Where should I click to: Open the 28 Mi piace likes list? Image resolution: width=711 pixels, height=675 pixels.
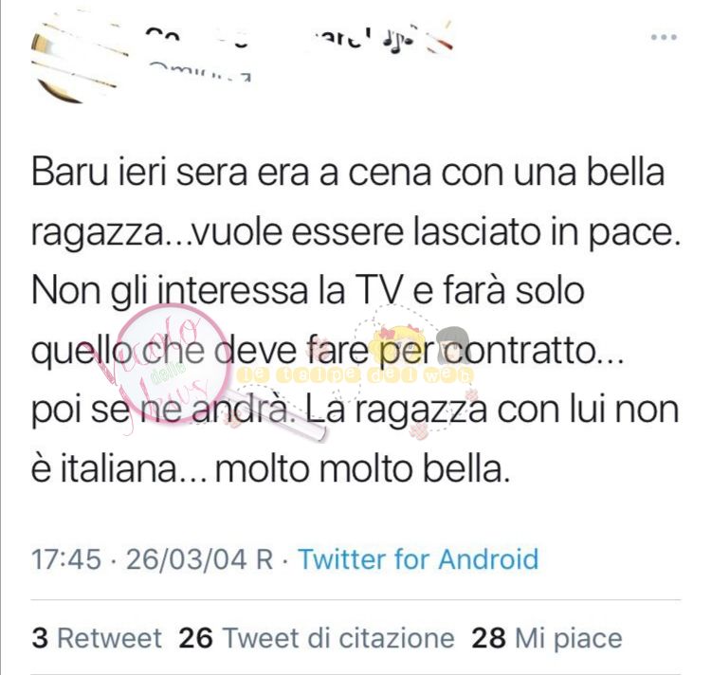(x=547, y=638)
